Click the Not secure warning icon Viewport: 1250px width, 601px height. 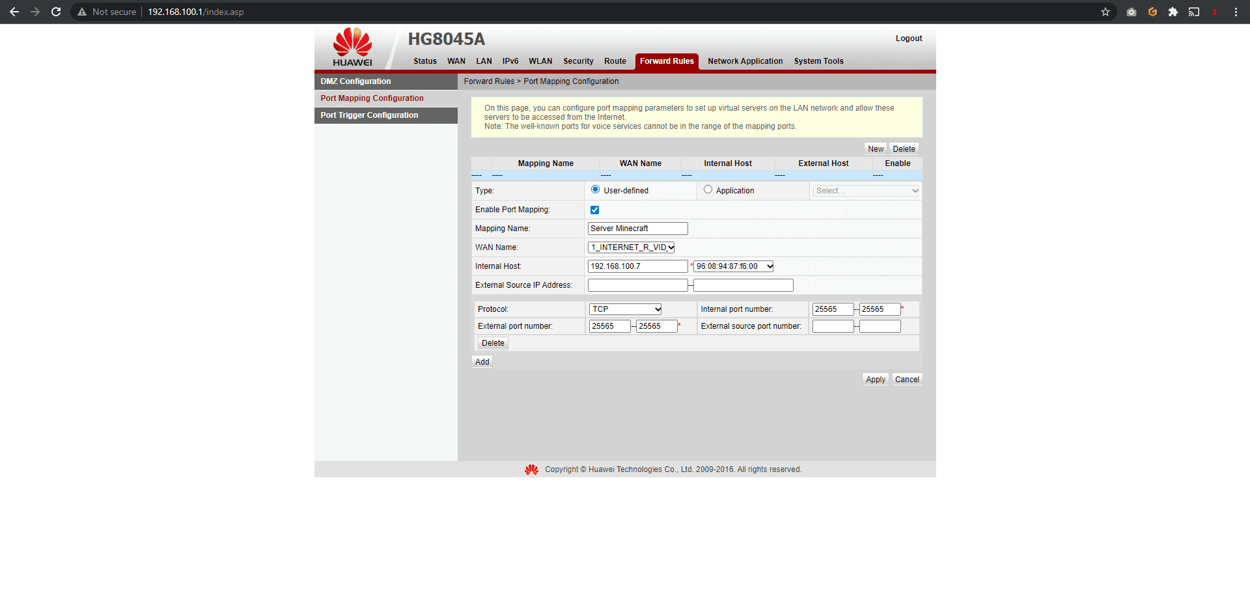(x=82, y=12)
